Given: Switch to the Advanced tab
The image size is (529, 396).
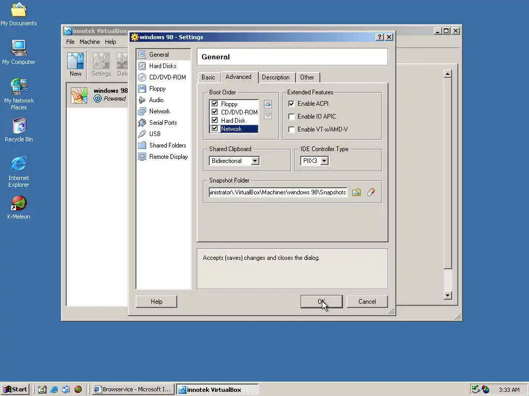Looking at the screenshot, I should point(239,77).
